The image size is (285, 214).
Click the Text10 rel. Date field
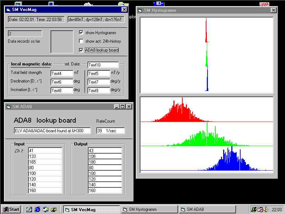pos(103,65)
